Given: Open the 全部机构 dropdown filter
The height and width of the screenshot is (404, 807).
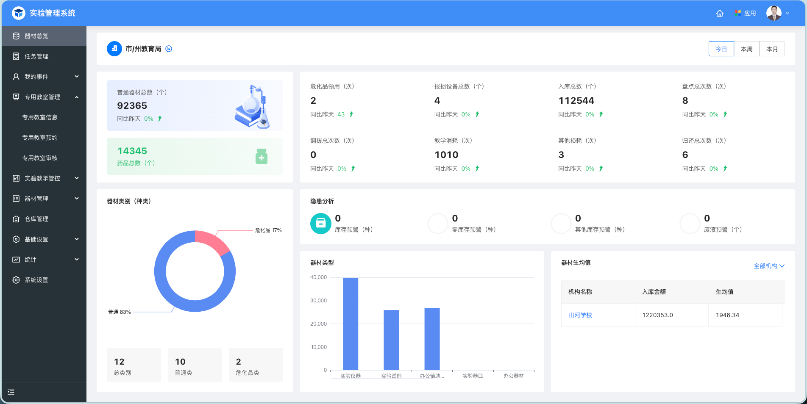Looking at the screenshot, I should [x=768, y=266].
